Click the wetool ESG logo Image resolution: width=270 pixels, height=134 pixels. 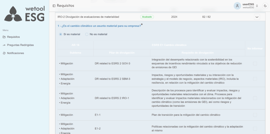pos(25,14)
